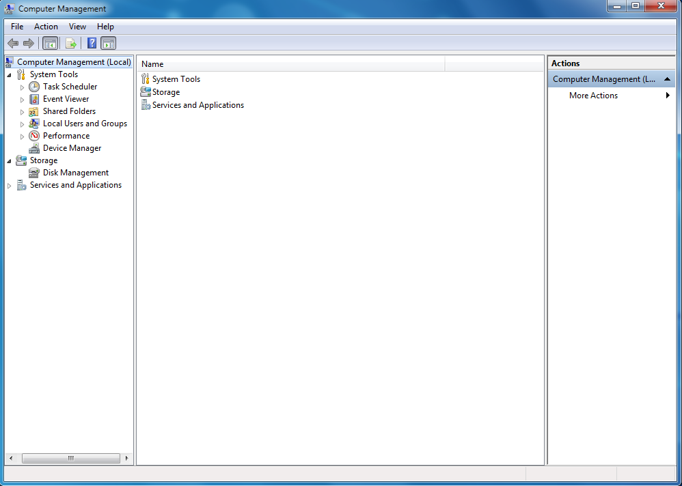Select Services and Applications text in Name list
The height and width of the screenshot is (486, 682).
198,105
